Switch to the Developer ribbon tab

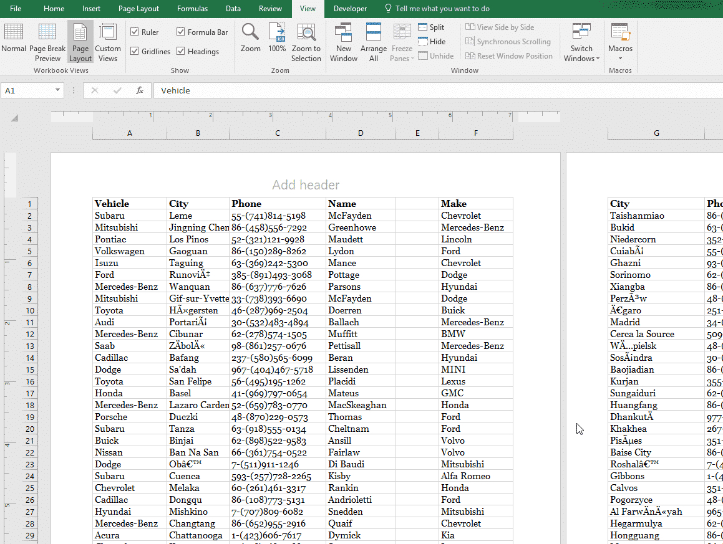350,9
